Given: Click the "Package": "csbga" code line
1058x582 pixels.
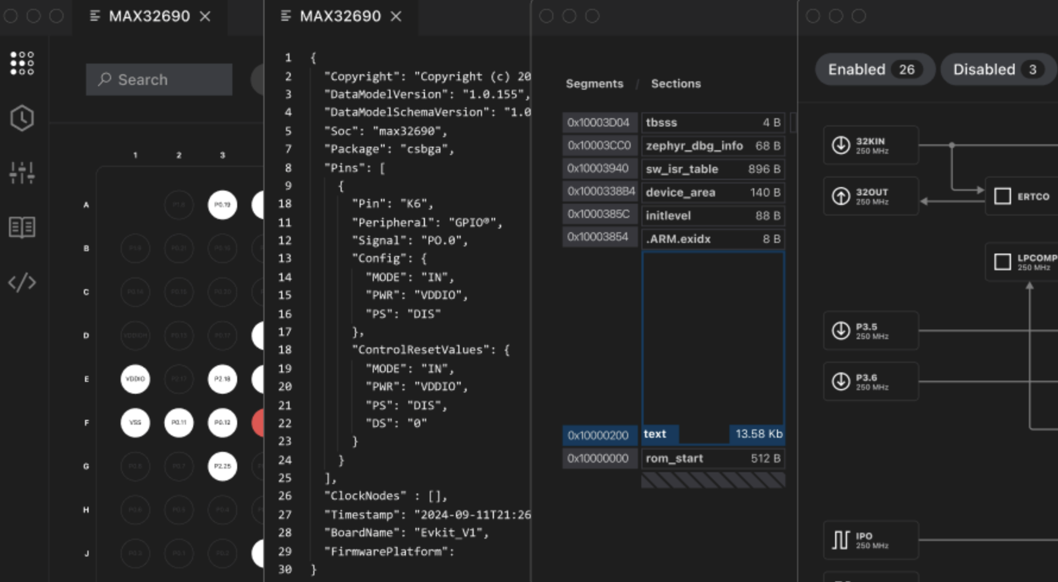Looking at the screenshot, I should 389,149.
